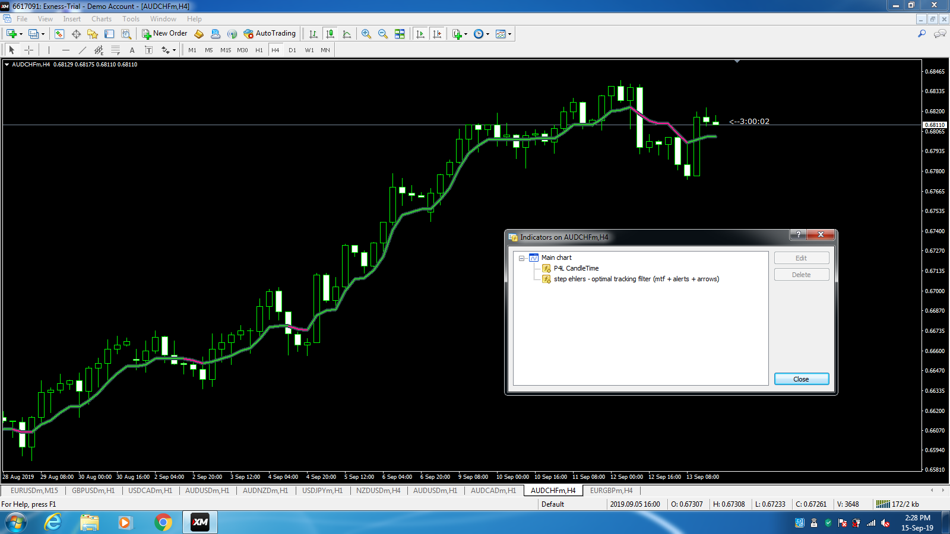Image resolution: width=950 pixels, height=534 pixels.
Task: Open the Strategy Tester magnifier icon
Action: pos(126,34)
